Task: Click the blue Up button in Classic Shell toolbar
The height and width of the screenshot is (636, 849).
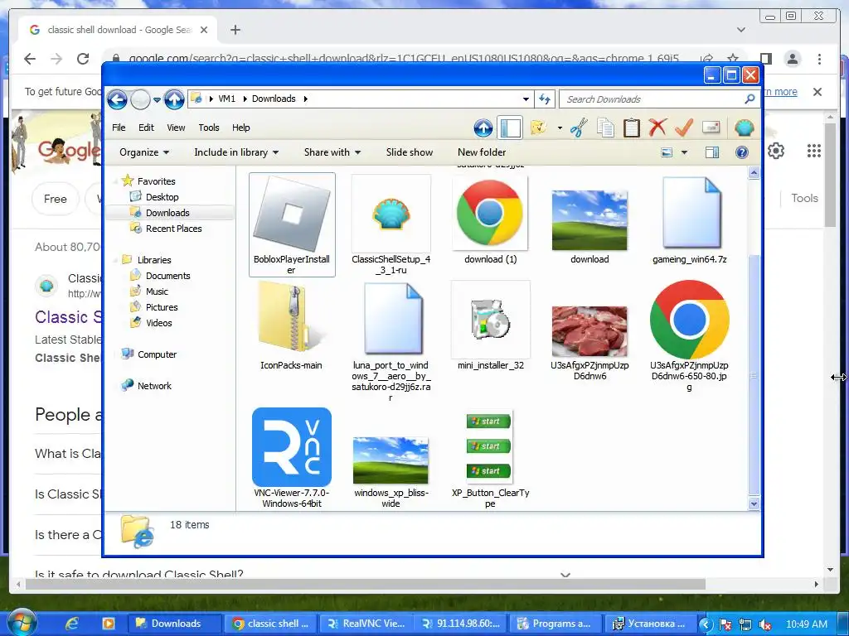Action: (x=483, y=128)
